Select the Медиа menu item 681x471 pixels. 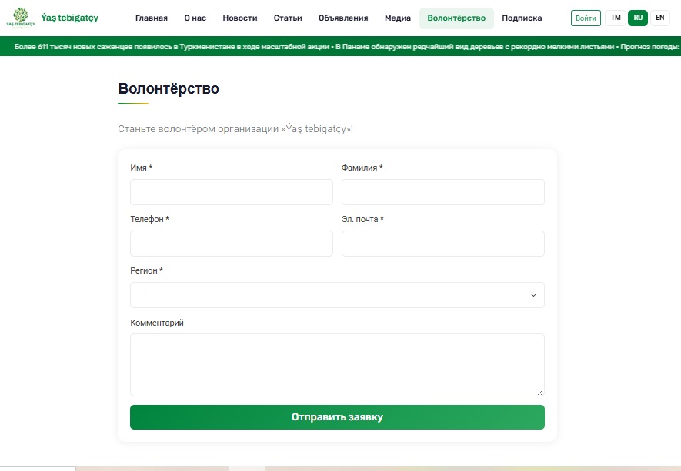(398, 18)
